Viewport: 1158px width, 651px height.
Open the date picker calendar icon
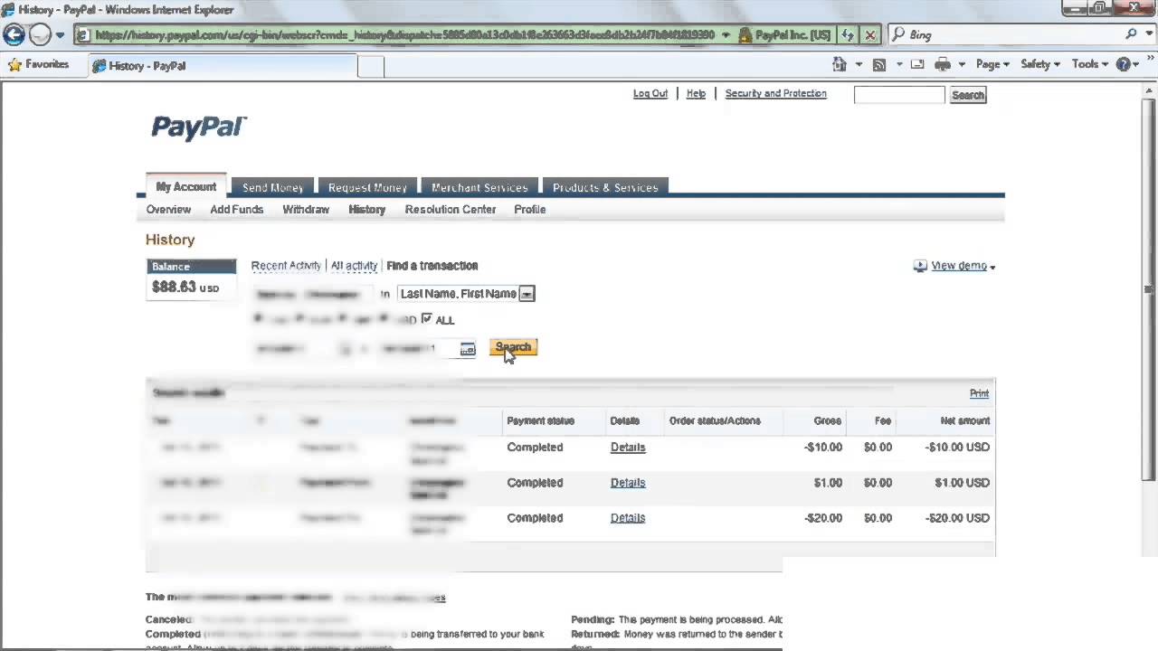[468, 349]
